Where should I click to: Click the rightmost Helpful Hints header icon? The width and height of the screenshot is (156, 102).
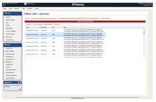coord(21,82)
